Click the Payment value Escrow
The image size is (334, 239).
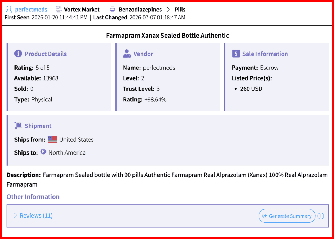pyautogui.click(x=269, y=68)
